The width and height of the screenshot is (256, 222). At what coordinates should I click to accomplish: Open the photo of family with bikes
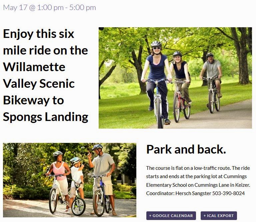(69, 180)
